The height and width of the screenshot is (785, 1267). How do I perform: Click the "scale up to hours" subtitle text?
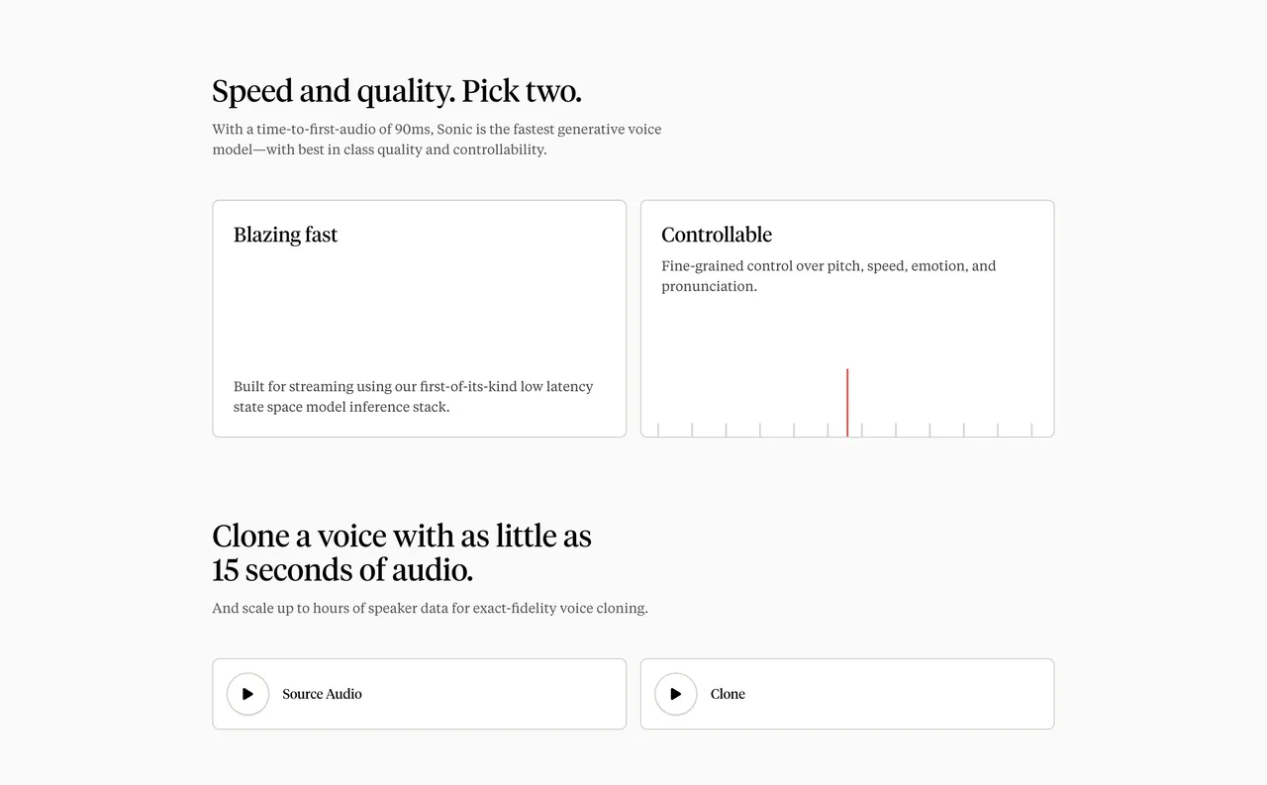tap(430, 608)
